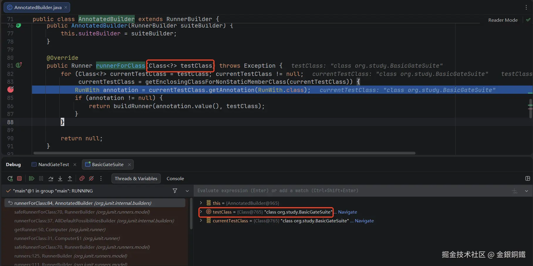Select the runners:125, RunnerBuilder frame

tap(95, 256)
